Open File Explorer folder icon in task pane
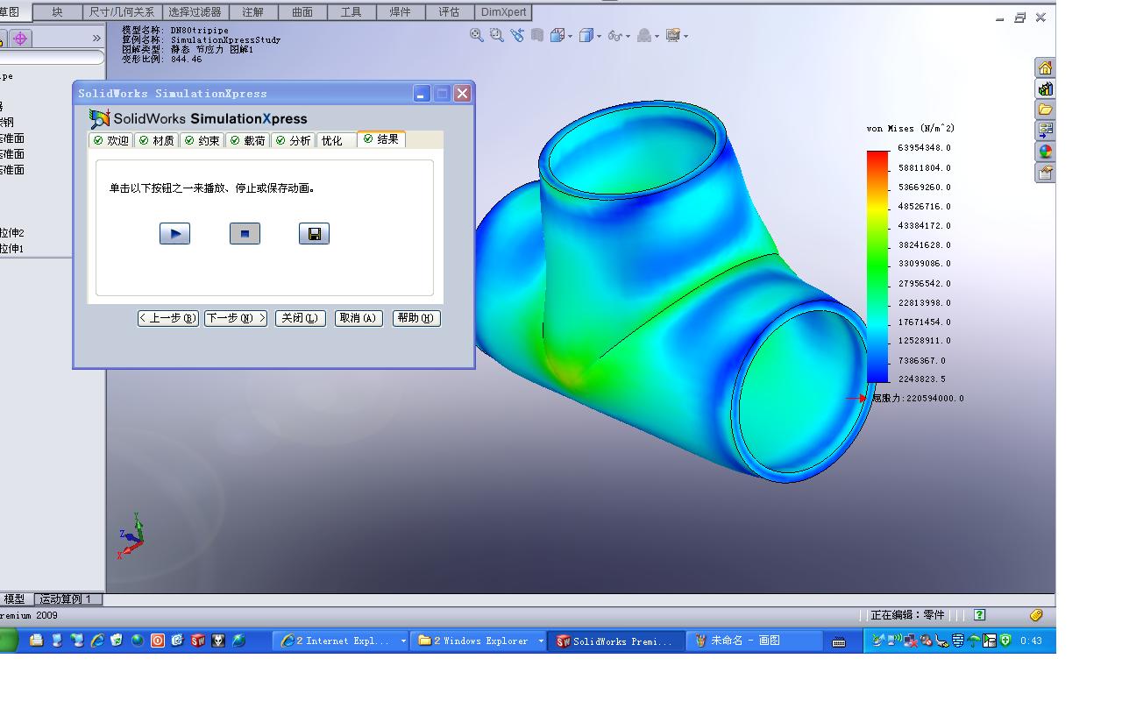Screen dimensions: 1122x701 tap(1045, 110)
